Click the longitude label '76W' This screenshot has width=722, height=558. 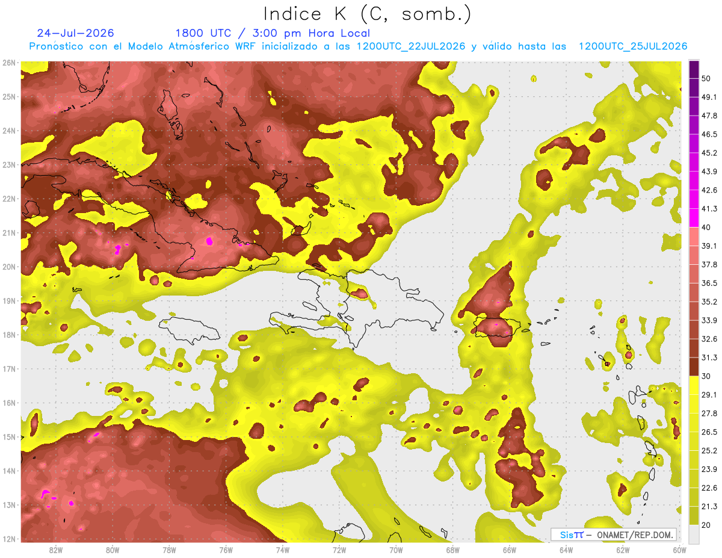click(226, 550)
